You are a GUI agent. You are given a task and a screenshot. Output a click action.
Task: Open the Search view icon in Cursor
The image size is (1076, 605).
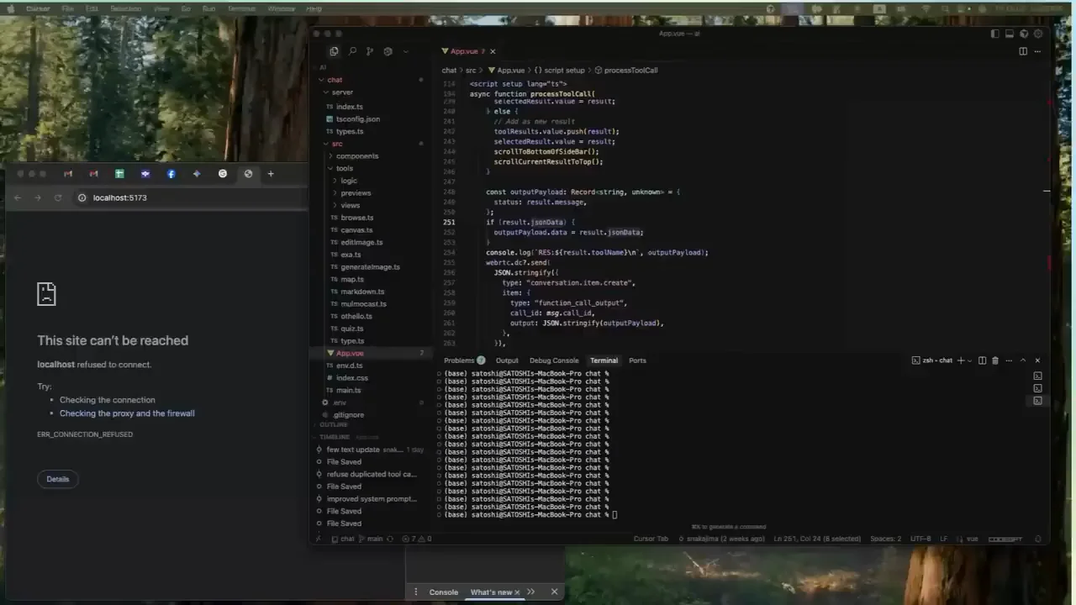[352, 51]
